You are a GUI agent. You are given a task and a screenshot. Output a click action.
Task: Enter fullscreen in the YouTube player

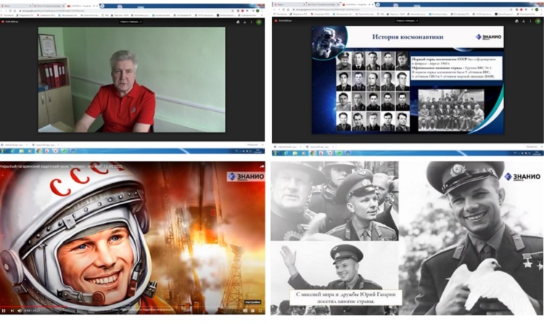click(262, 310)
